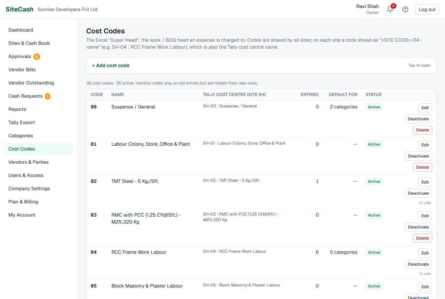Click the Ravi Shah user name

(367, 6)
